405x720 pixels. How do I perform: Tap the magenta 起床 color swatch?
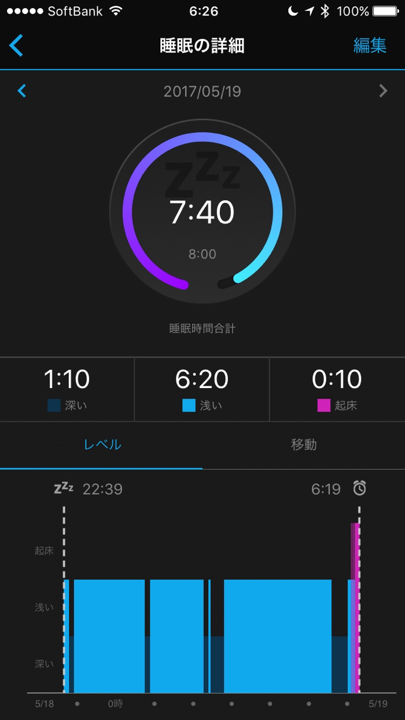pos(323,405)
